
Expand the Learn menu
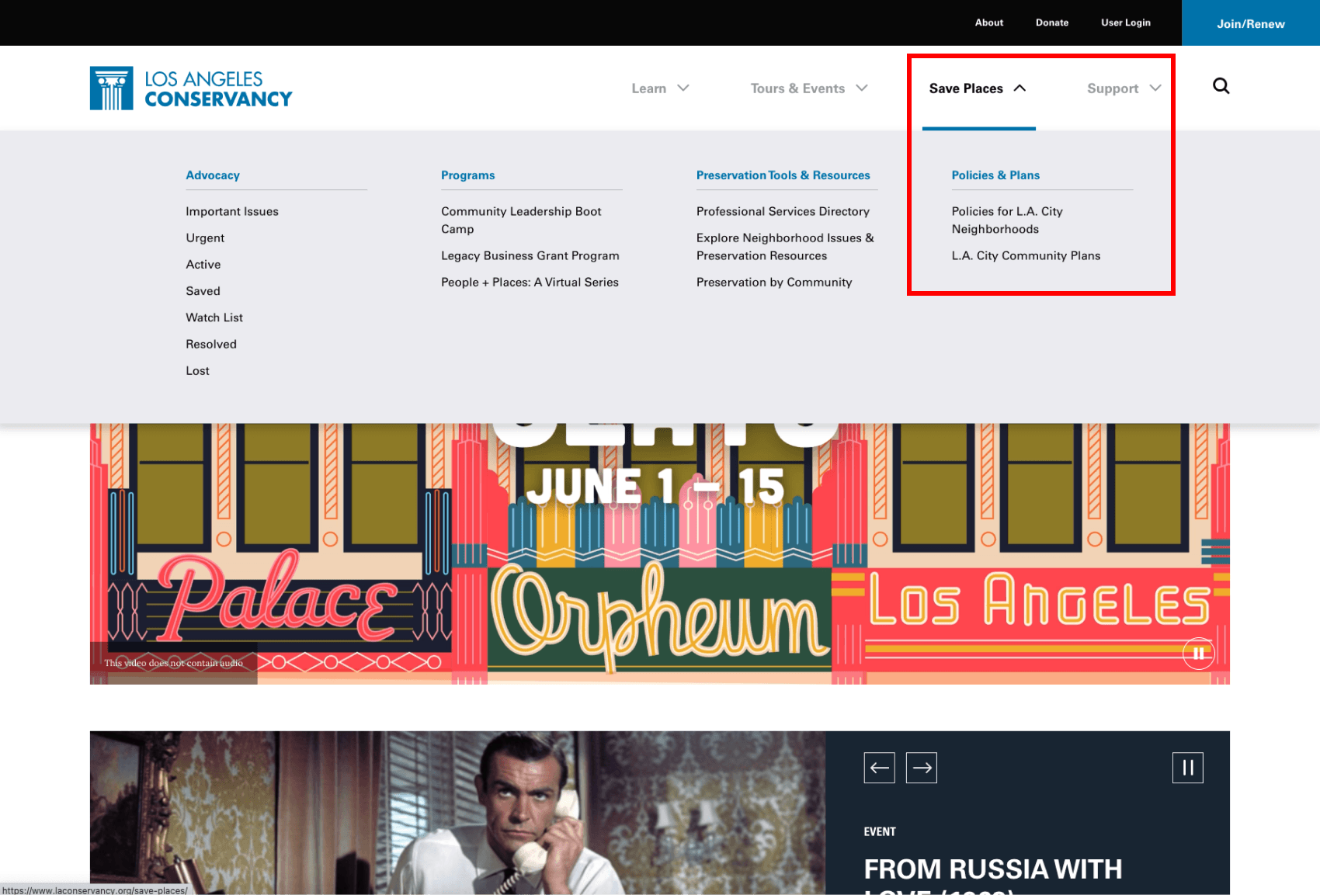(x=660, y=88)
